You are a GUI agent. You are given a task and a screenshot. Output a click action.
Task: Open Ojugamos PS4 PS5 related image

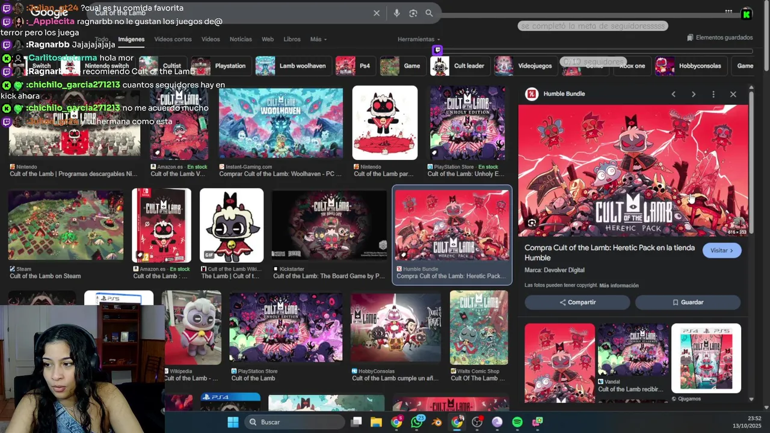click(706, 358)
